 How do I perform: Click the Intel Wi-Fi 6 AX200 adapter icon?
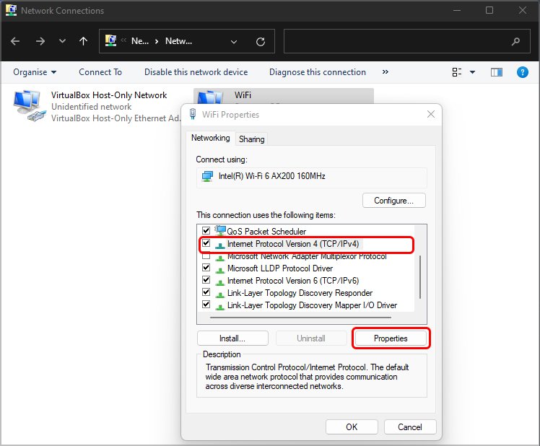coord(207,177)
